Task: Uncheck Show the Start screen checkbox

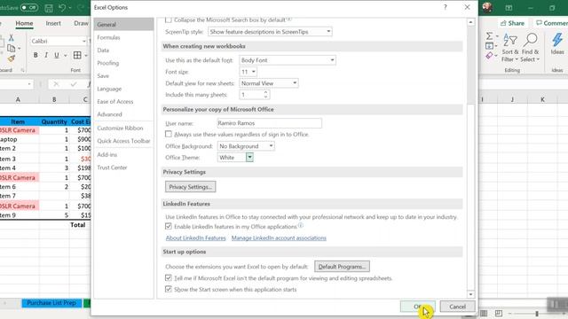Action: coord(168,290)
